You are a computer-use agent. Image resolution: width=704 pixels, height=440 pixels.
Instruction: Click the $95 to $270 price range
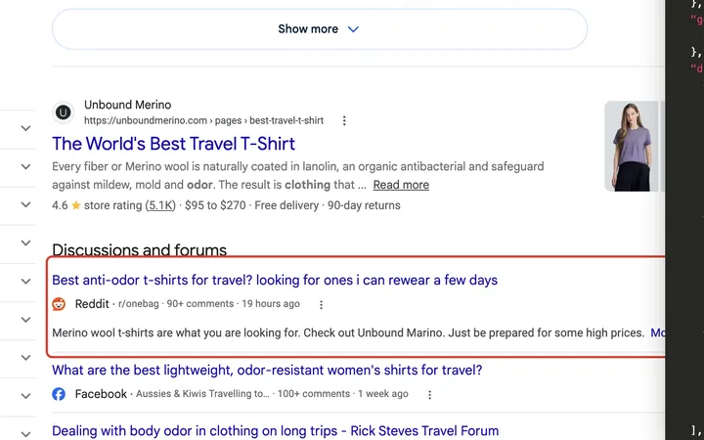click(x=215, y=205)
